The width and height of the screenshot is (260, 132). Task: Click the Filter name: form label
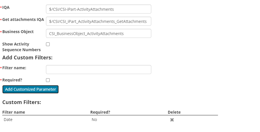[14, 68]
